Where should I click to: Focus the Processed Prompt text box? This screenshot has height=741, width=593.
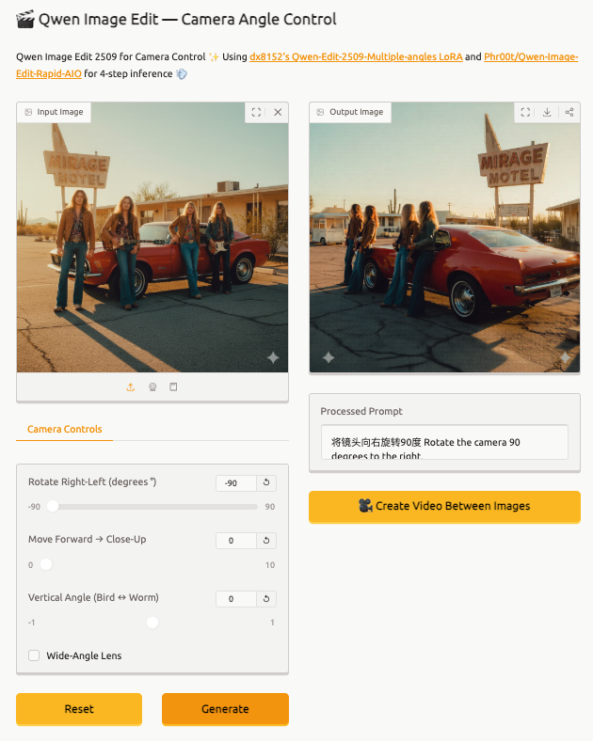pos(444,442)
